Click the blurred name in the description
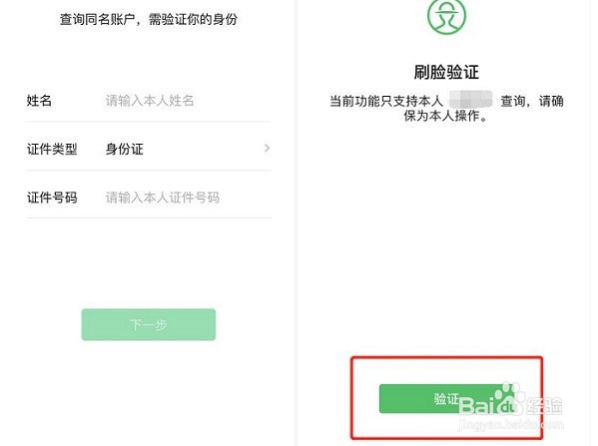Viewport: 598px width, 446px height. (x=470, y=100)
